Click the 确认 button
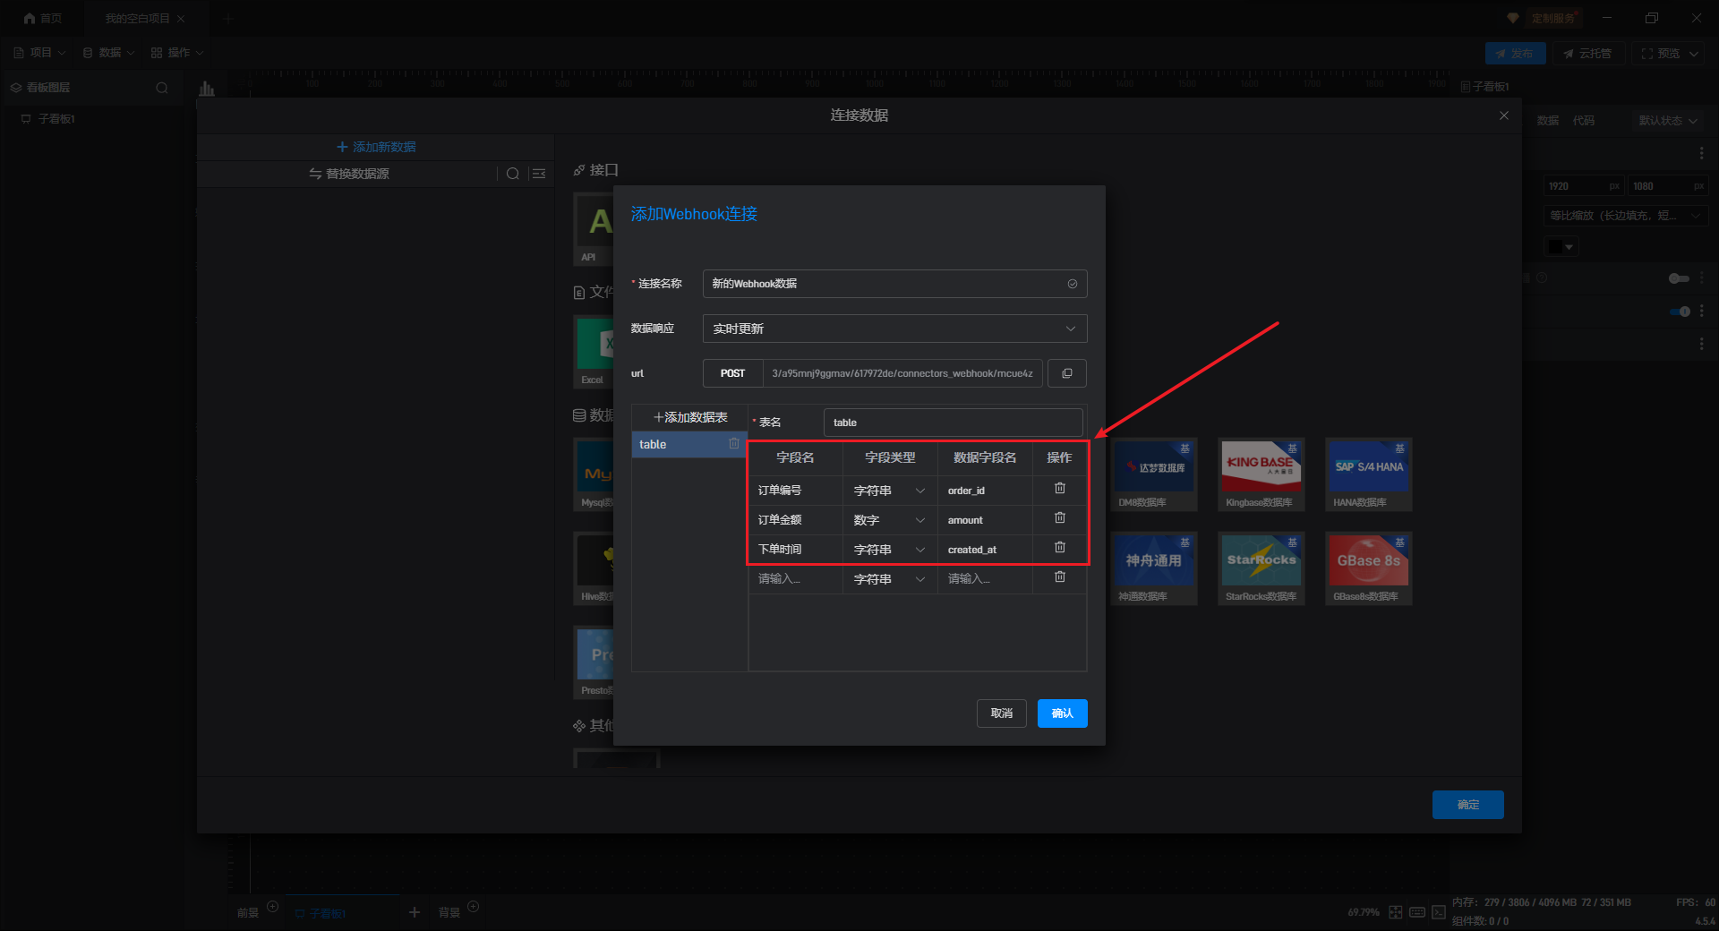Viewport: 1719px width, 931px height. 1062,713
